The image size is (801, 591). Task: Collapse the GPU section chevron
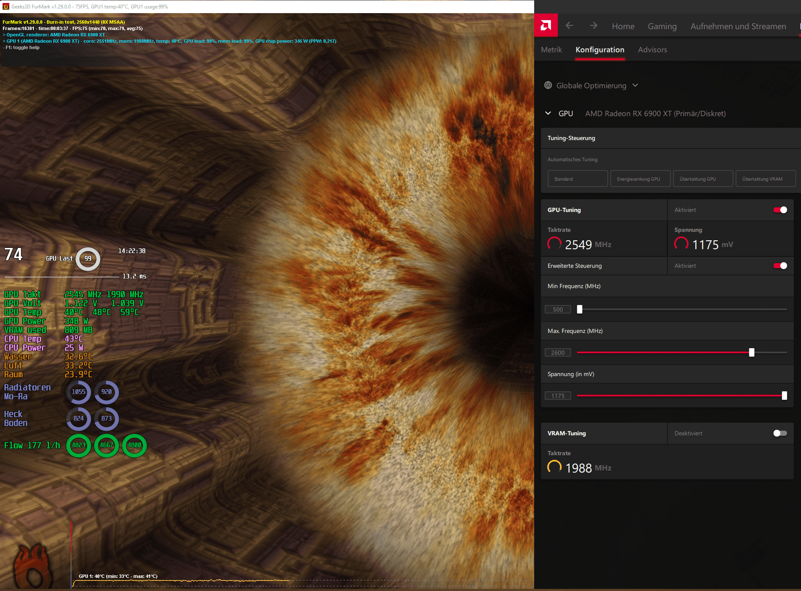(548, 113)
